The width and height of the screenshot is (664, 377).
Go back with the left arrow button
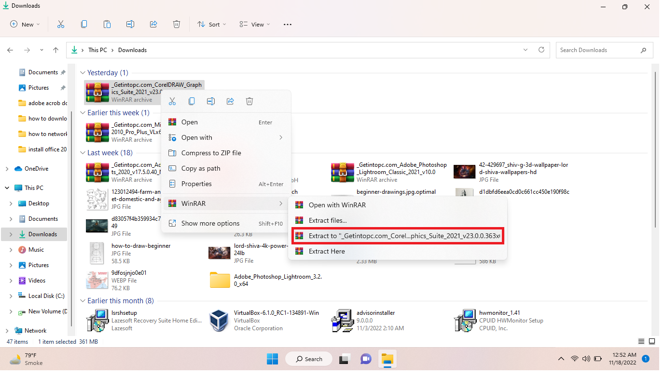(x=10, y=50)
